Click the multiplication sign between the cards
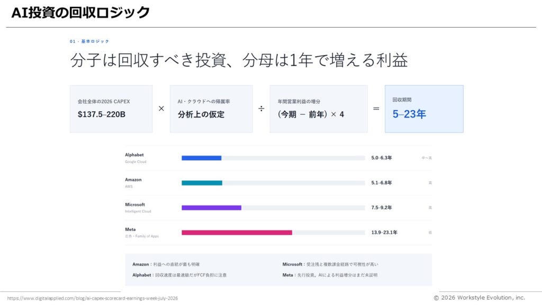The width and height of the screenshot is (542, 305). [161, 109]
